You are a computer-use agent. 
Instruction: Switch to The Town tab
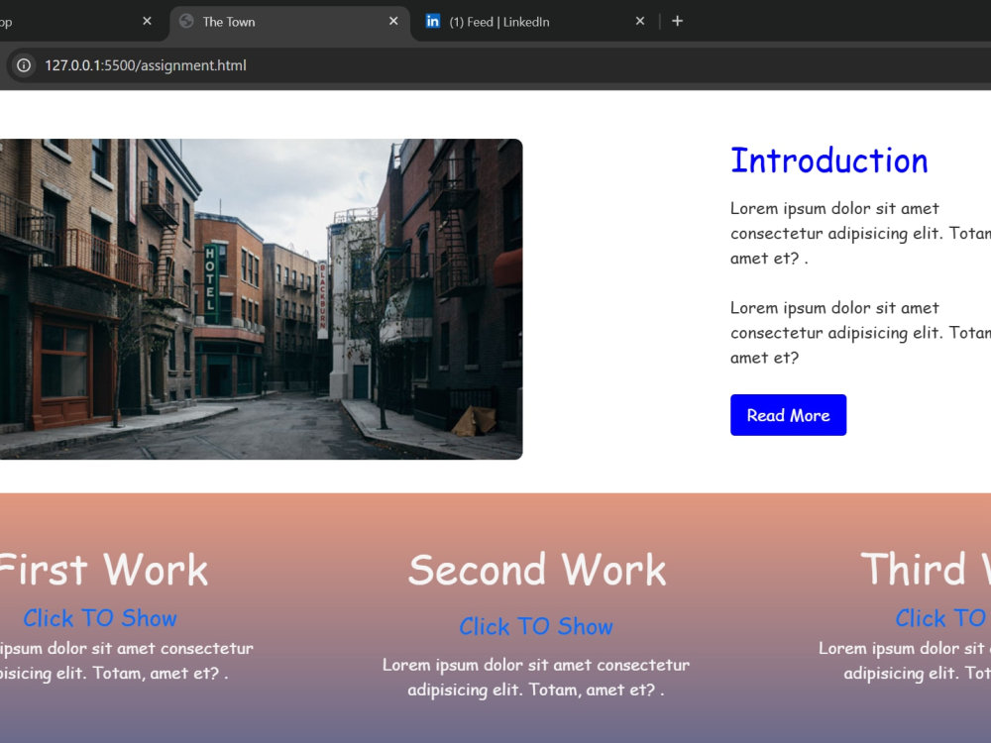click(x=289, y=22)
